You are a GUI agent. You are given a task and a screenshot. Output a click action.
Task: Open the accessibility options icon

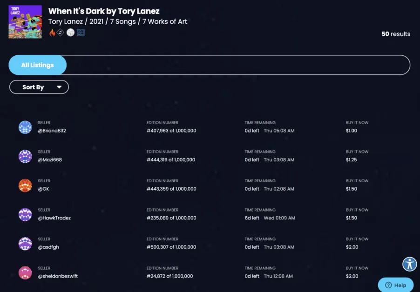410,264
